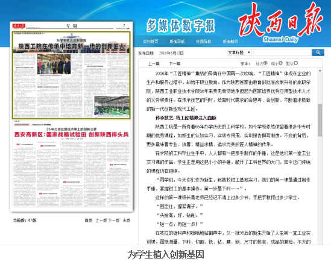Click the dropdown arrow beside 文章标题
This screenshot has height=273, width=331.
pyautogui.click(x=249, y=52)
